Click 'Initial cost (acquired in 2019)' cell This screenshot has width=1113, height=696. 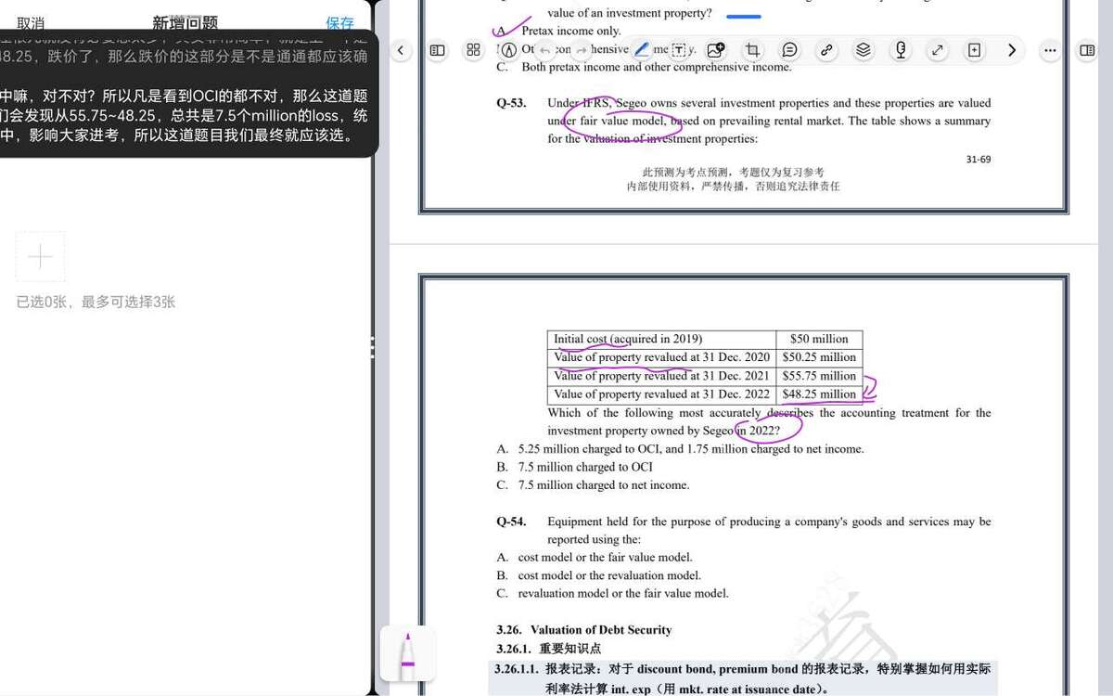661,339
